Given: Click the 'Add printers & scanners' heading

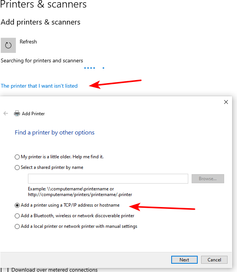Looking at the screenshot, I should pos(40,22).
